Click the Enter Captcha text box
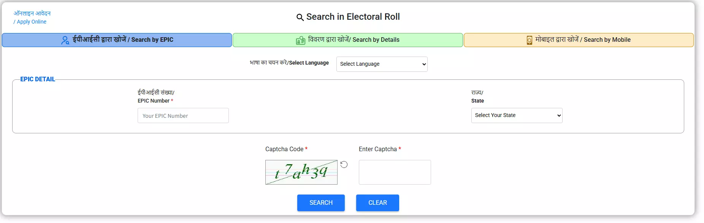This screenshot has height=223, width=704. (395, 172)
